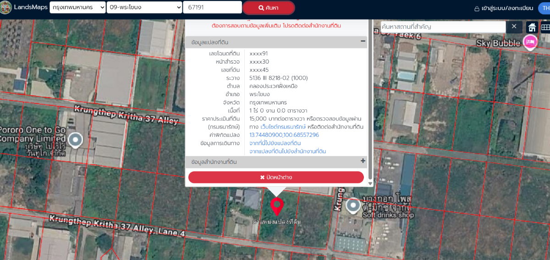Click the TH language button
The image size is (550, 260).
click(544, 8)
